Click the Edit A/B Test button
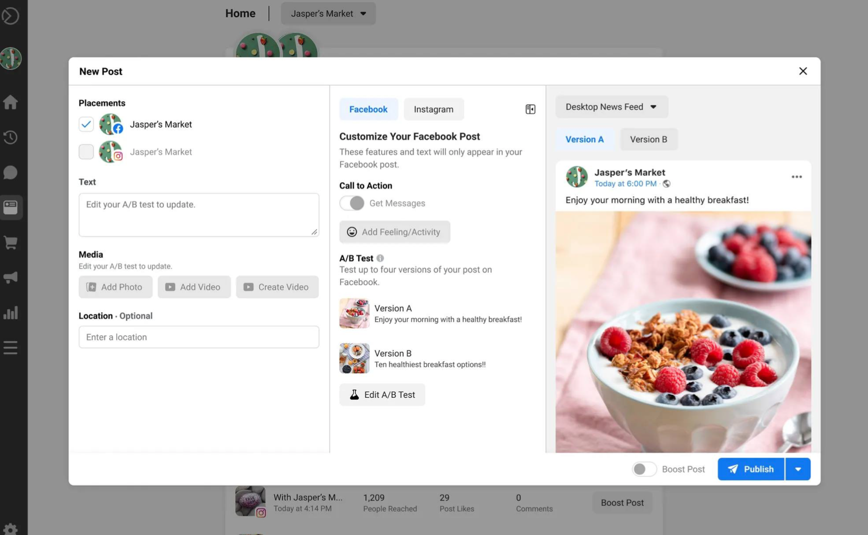 [x=382, y=395]
